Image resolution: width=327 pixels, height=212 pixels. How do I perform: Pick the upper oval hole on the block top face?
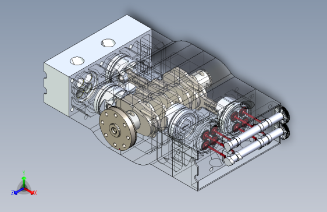[108, 43]
